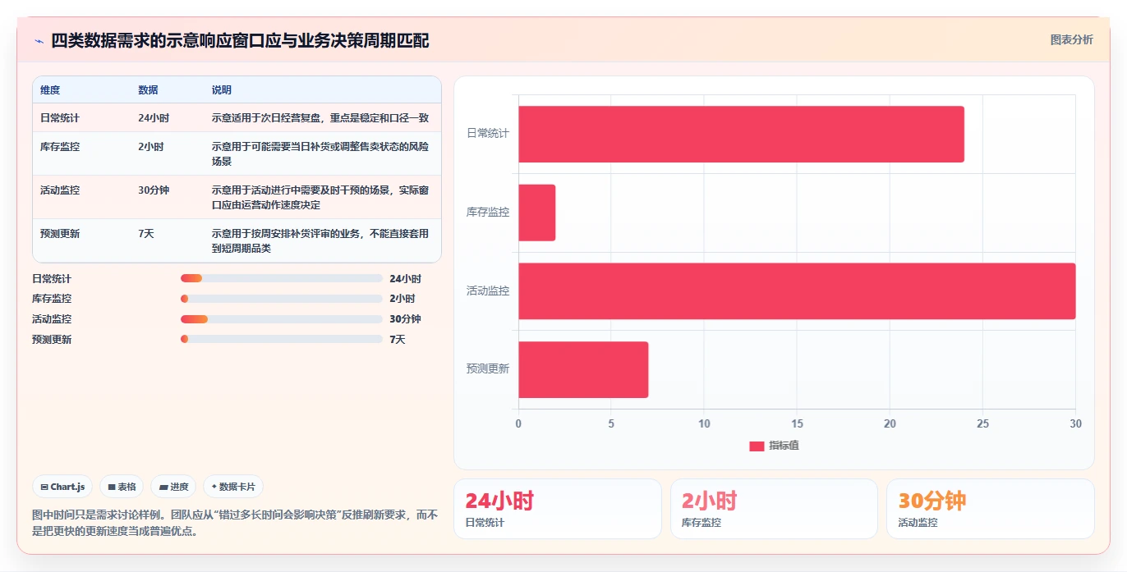Click the chart title 四类数据需求的示意响应窗口
Screen dimensions: 1127x572
pyautogui.click(x=240, y=41)
